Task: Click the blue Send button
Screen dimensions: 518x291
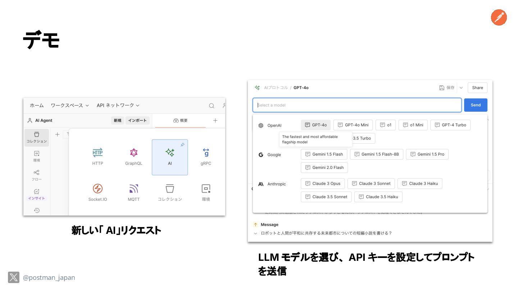Action: tap(476, 105)
